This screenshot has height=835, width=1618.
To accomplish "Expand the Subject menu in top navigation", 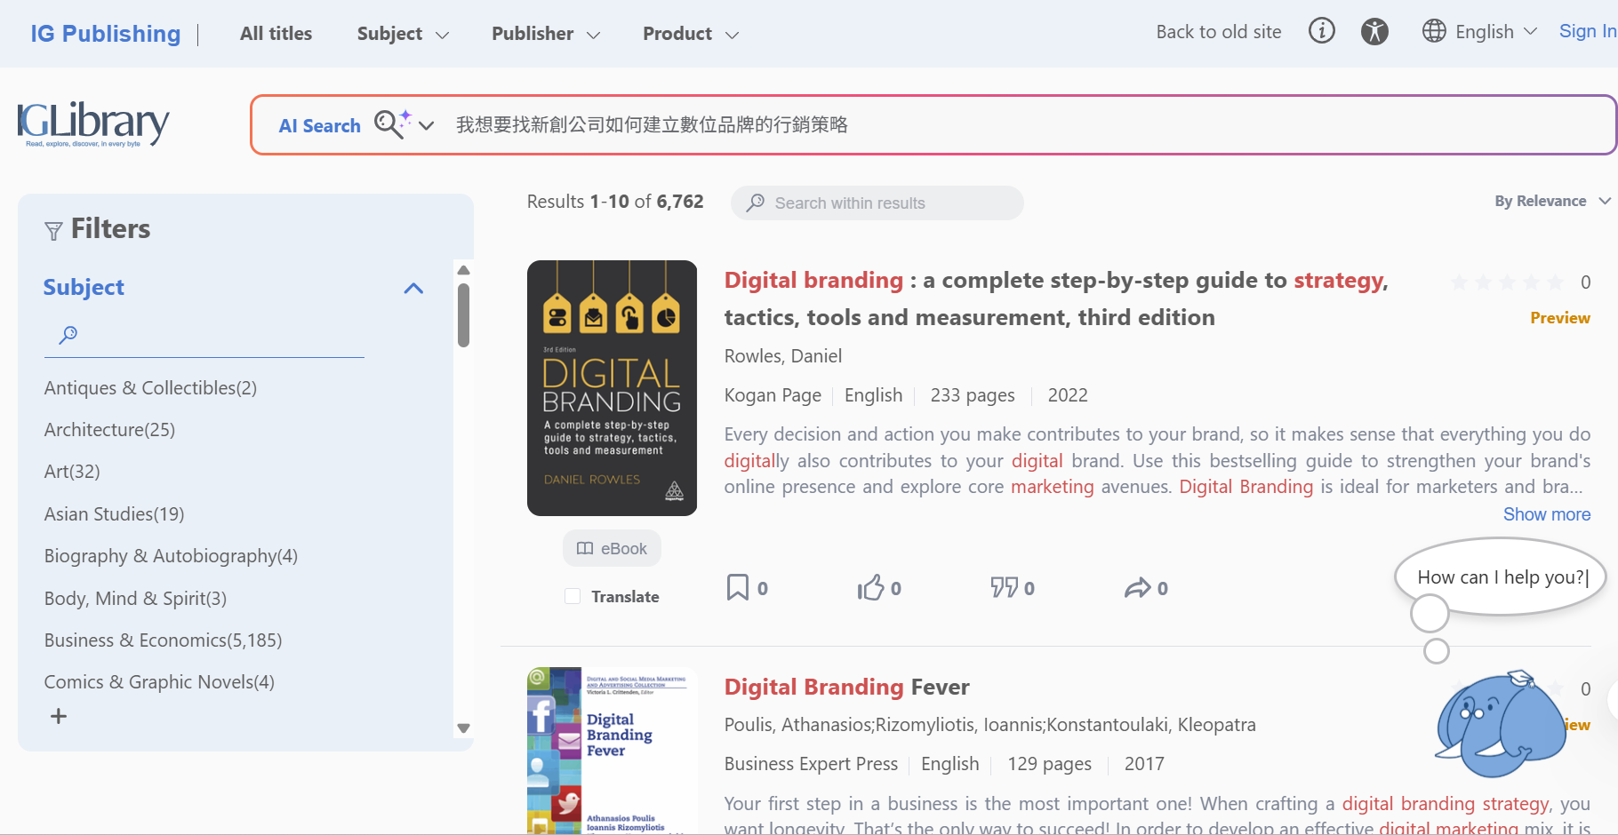I will point(403,34).
